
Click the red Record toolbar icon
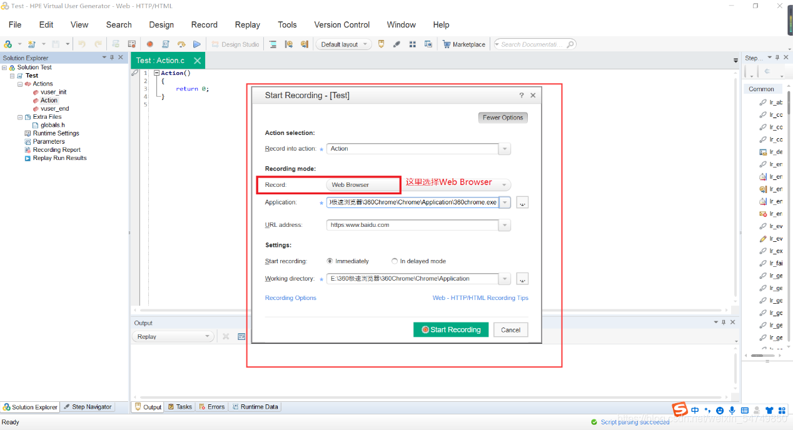pyautogui.click(x=150, y=44)
